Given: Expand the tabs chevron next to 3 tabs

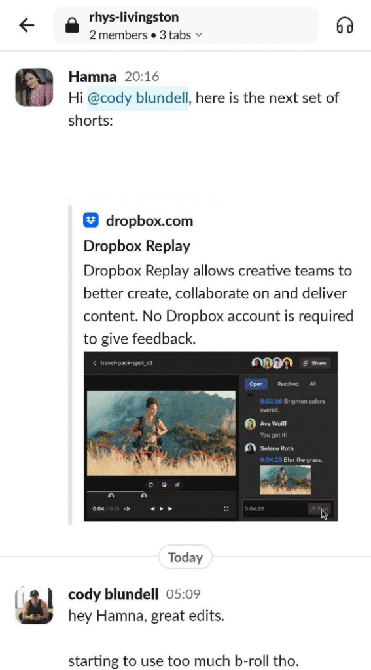Looking at the screenshot, I should (x=198, y=35).
